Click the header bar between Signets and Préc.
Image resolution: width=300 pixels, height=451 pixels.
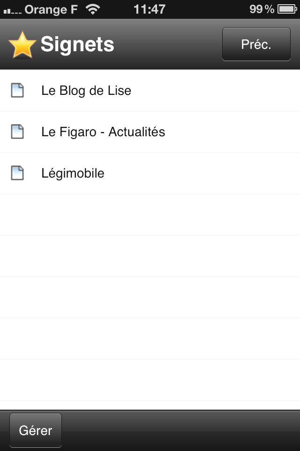pos(168,45)
